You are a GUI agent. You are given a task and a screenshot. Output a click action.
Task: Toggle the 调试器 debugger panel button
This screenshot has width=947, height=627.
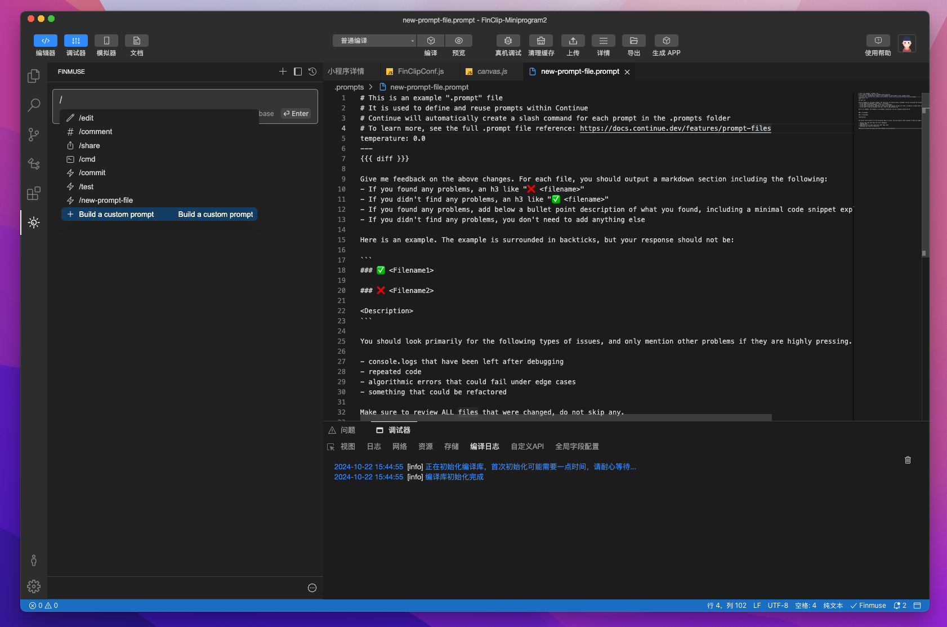pyautogui.click(x=76, y=41)
